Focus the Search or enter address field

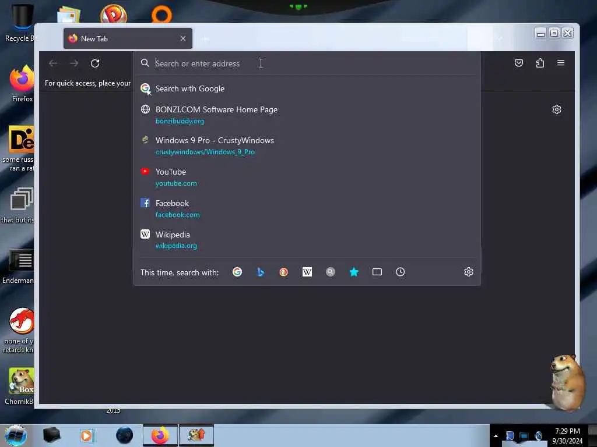[x=307, y=63]
